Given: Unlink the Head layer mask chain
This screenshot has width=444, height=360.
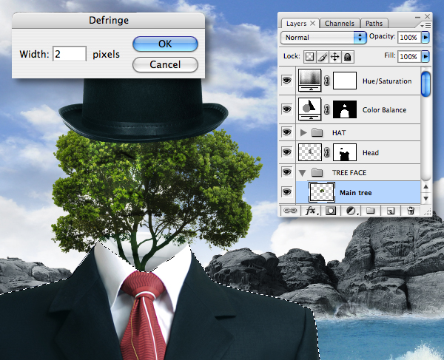Looking at the screenshot, I should click(327, 152).
